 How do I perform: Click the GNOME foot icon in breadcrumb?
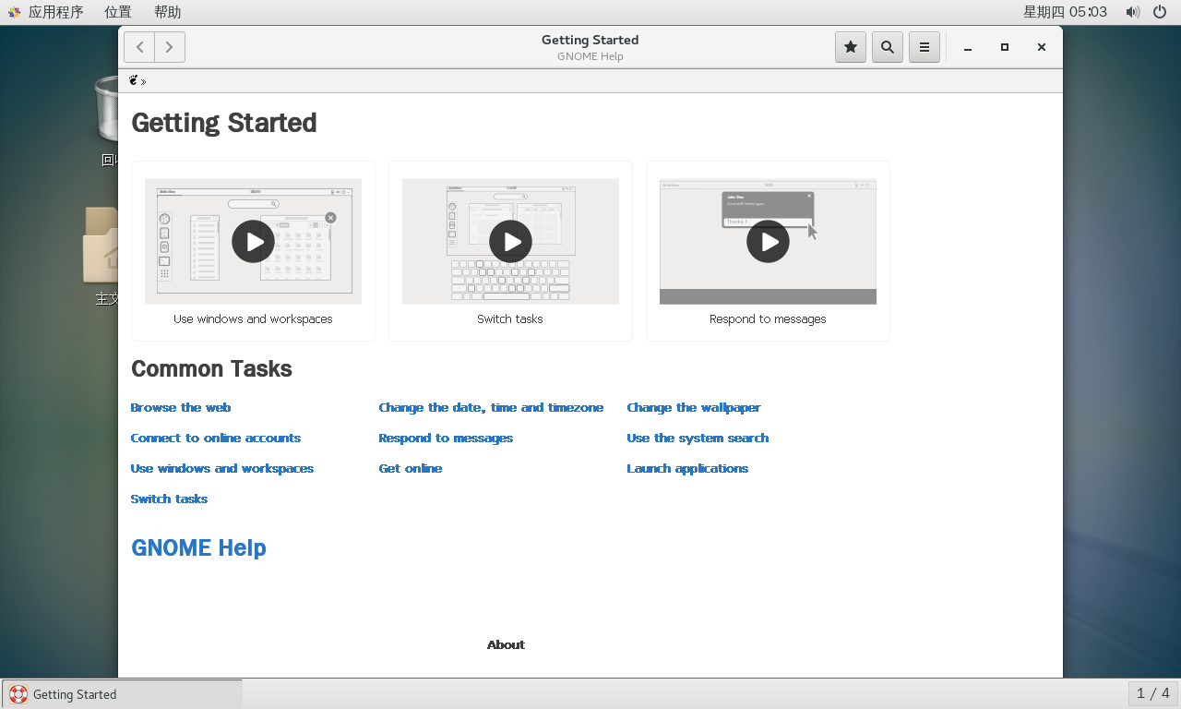click(x=134, y=80)
